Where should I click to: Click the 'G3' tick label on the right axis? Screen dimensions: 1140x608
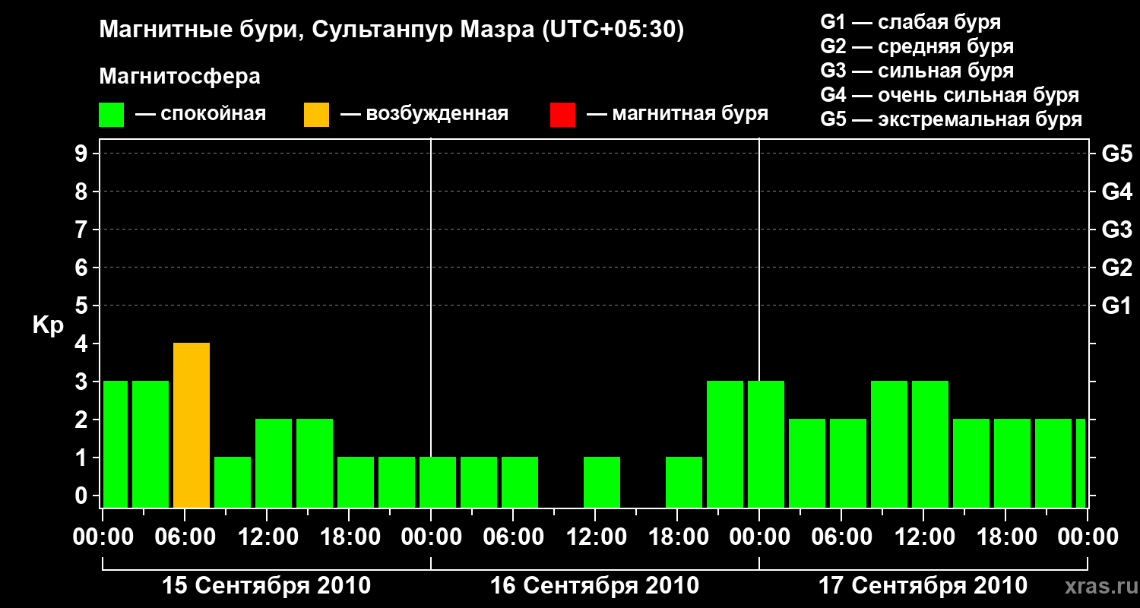click(x=1117, y=230)
